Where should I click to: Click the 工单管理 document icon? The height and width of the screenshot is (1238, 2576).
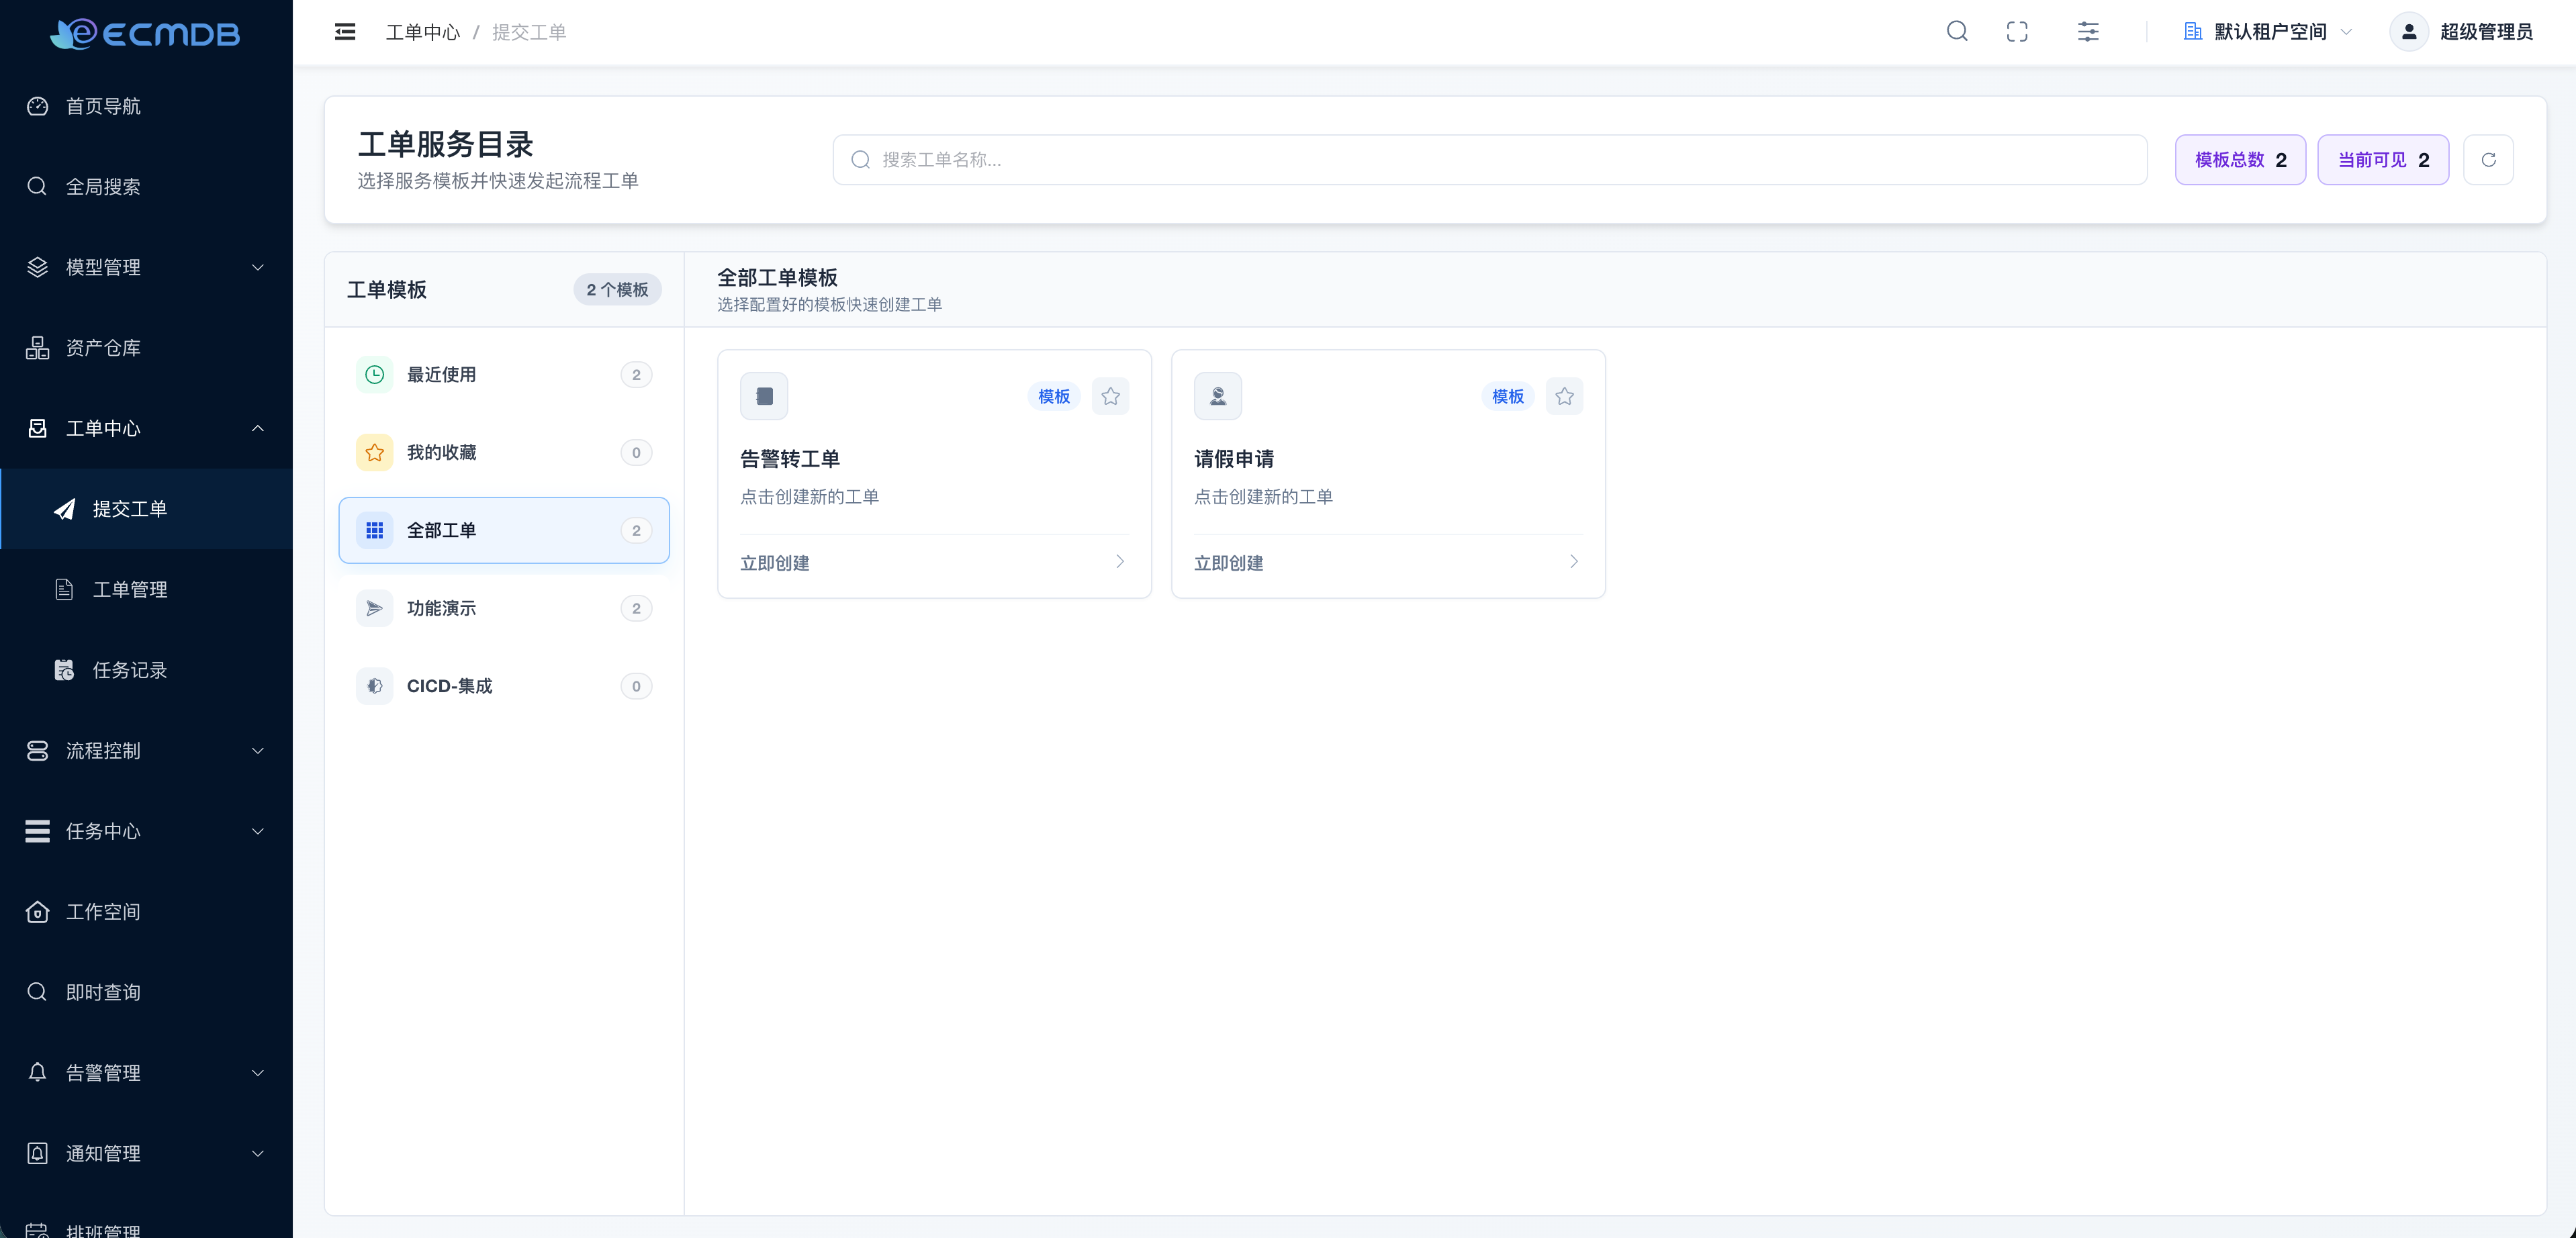(64, 589)
